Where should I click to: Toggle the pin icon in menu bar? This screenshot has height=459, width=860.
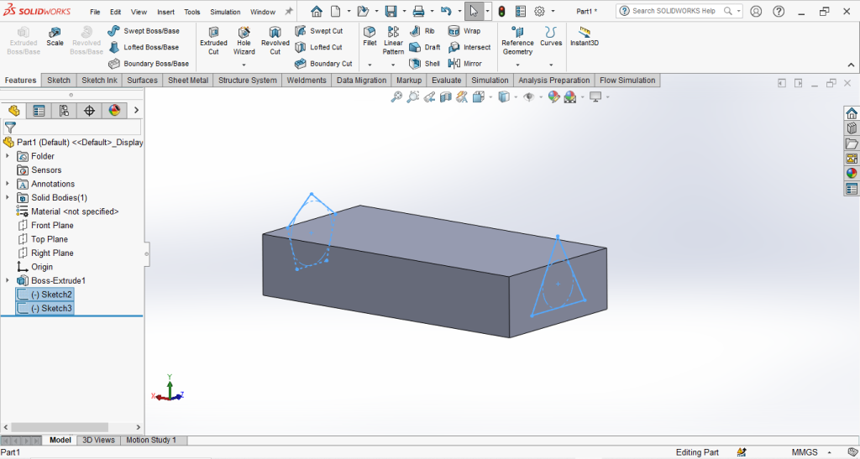click(289, 12)
